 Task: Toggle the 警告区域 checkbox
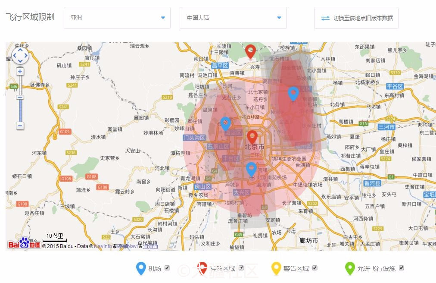pos(315,267)
